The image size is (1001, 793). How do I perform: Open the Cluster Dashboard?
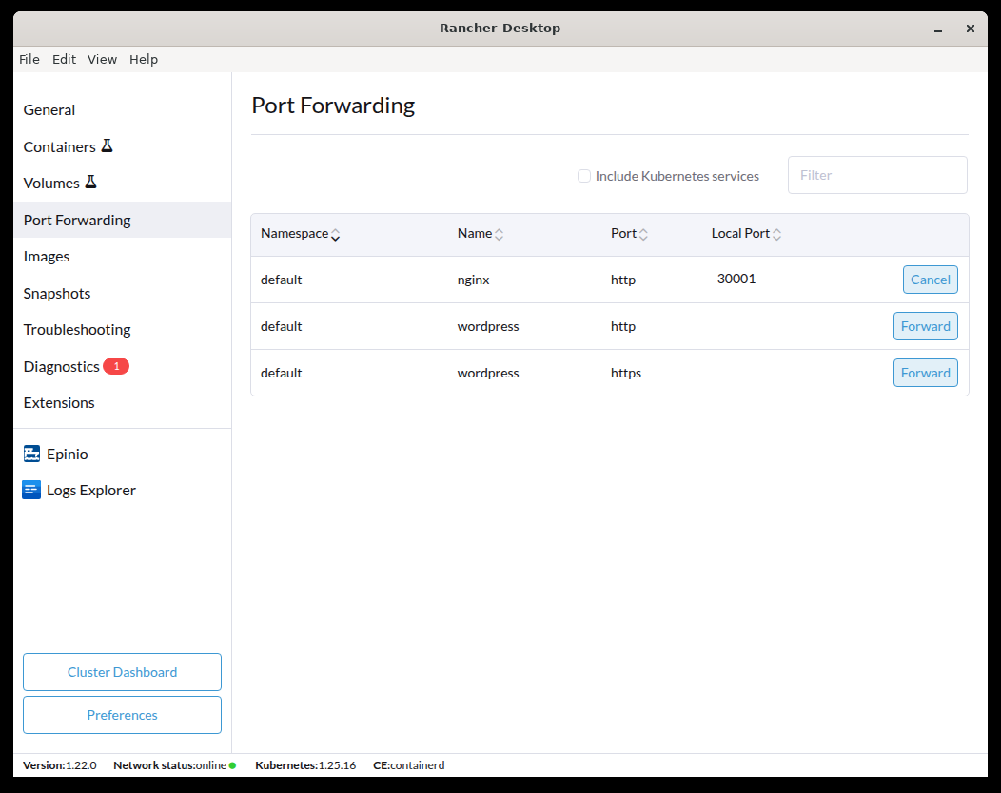(122, 672)
